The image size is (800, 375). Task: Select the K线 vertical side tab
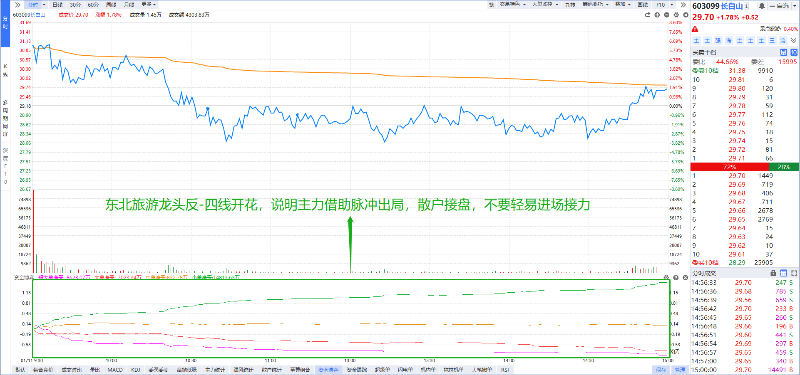pos(5,70)
